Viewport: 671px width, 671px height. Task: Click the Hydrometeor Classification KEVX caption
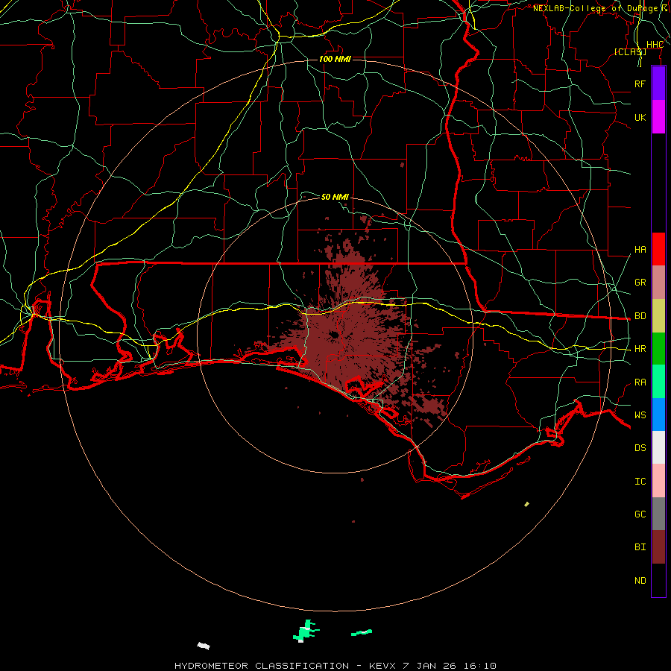click(x=335, y=666)
